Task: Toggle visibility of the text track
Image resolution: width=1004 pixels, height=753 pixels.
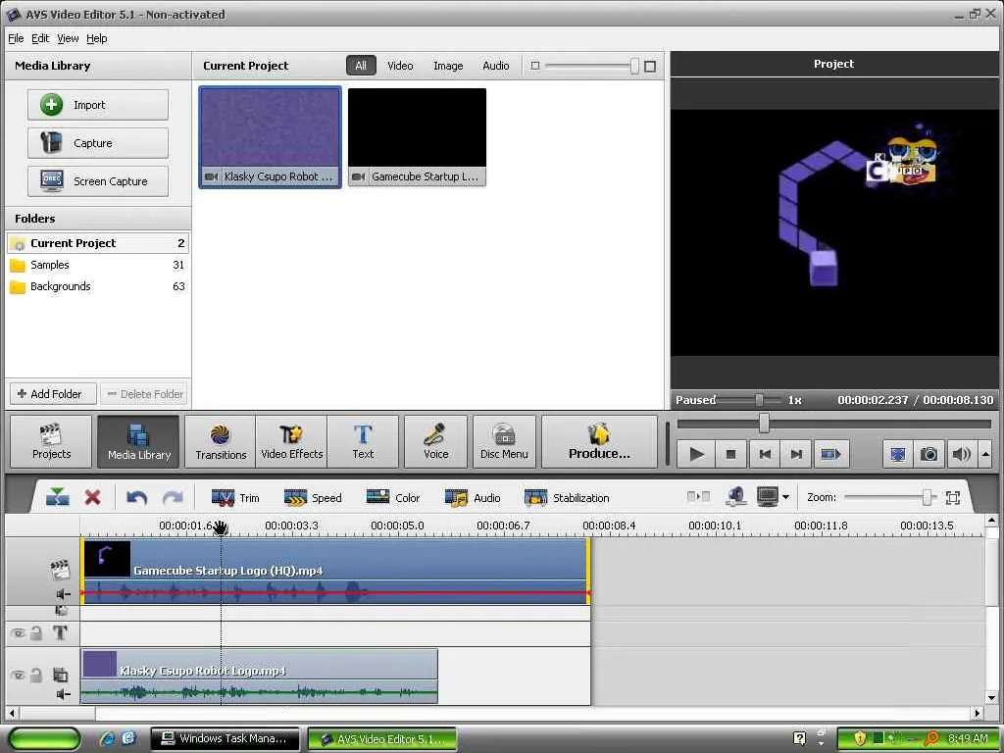Action: (18, 633)
